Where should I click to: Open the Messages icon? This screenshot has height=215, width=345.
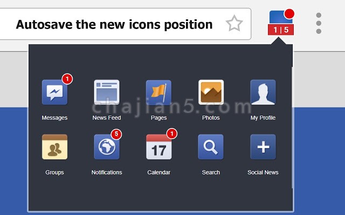click(x=54, y=92)
